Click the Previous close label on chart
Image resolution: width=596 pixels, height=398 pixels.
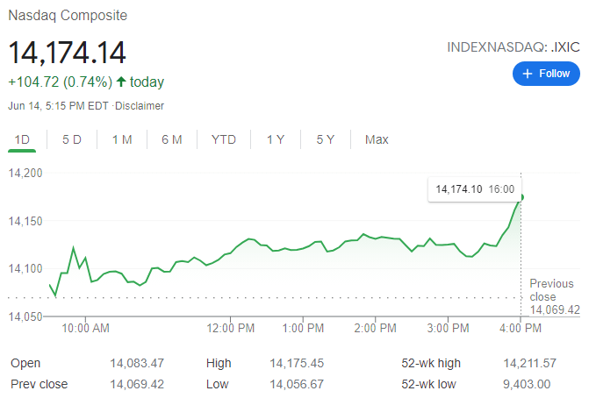click(551, 290)
